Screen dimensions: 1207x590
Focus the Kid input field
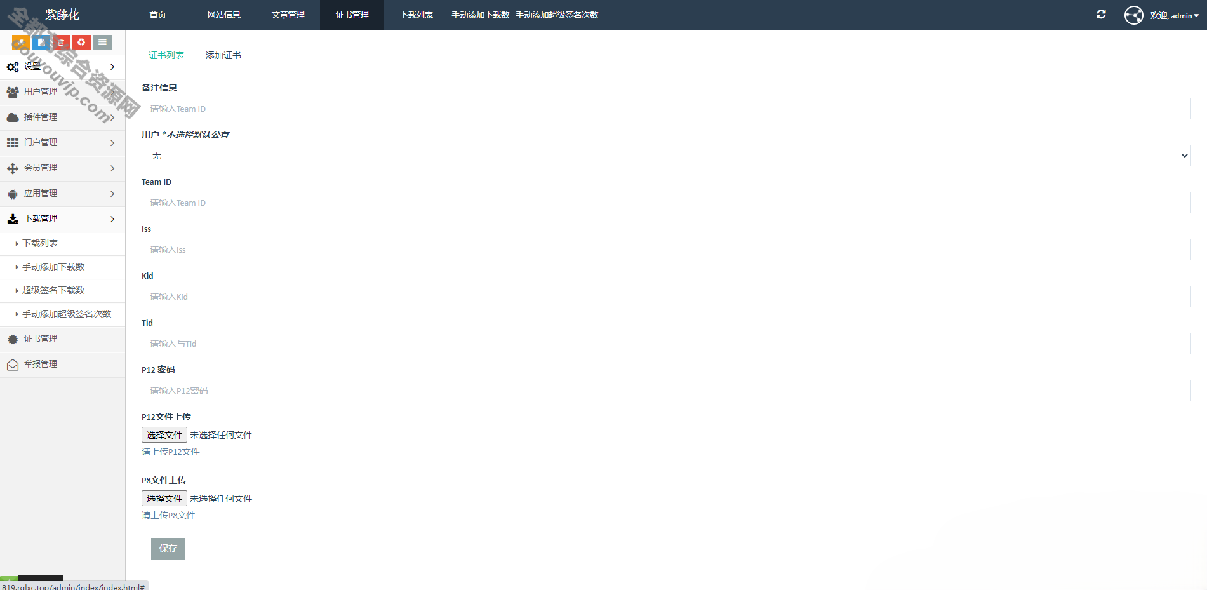[666, 297]
